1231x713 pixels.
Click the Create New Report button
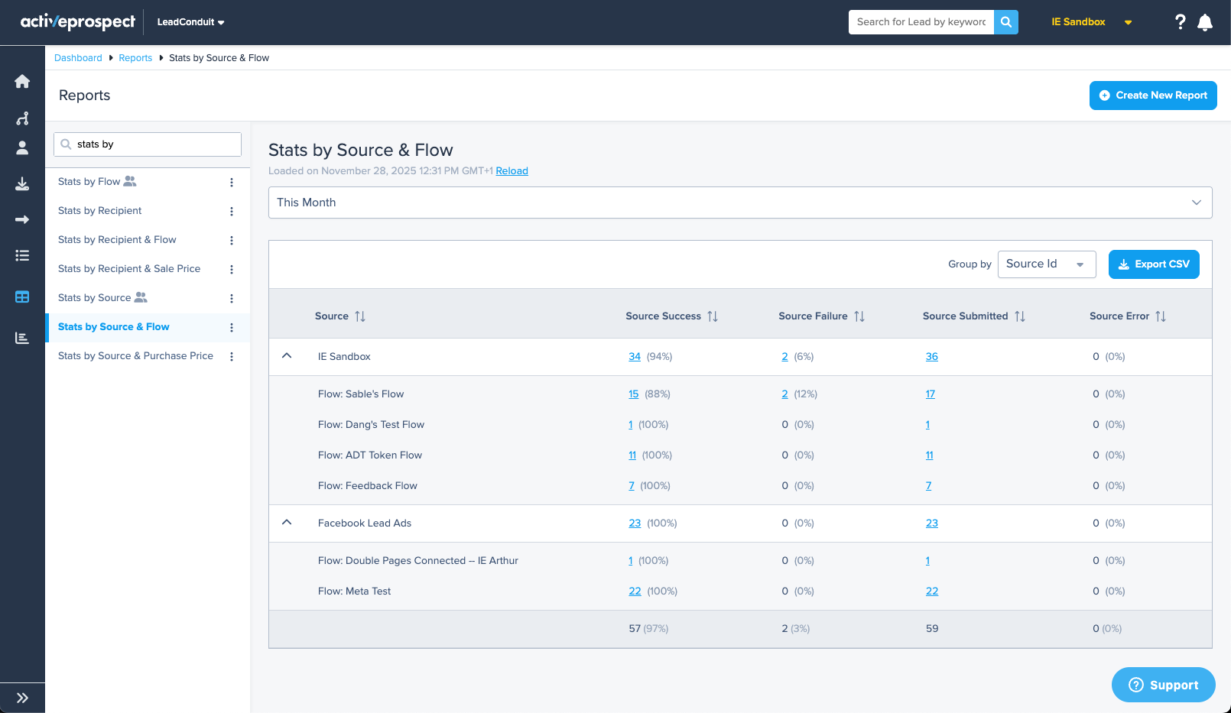tap(1153, 96)
